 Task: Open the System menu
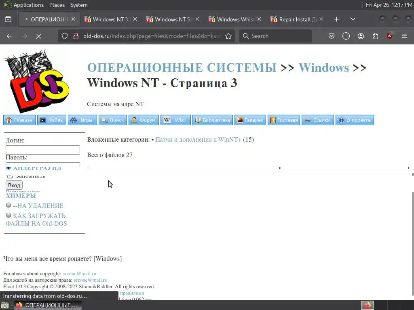[79, 5]
